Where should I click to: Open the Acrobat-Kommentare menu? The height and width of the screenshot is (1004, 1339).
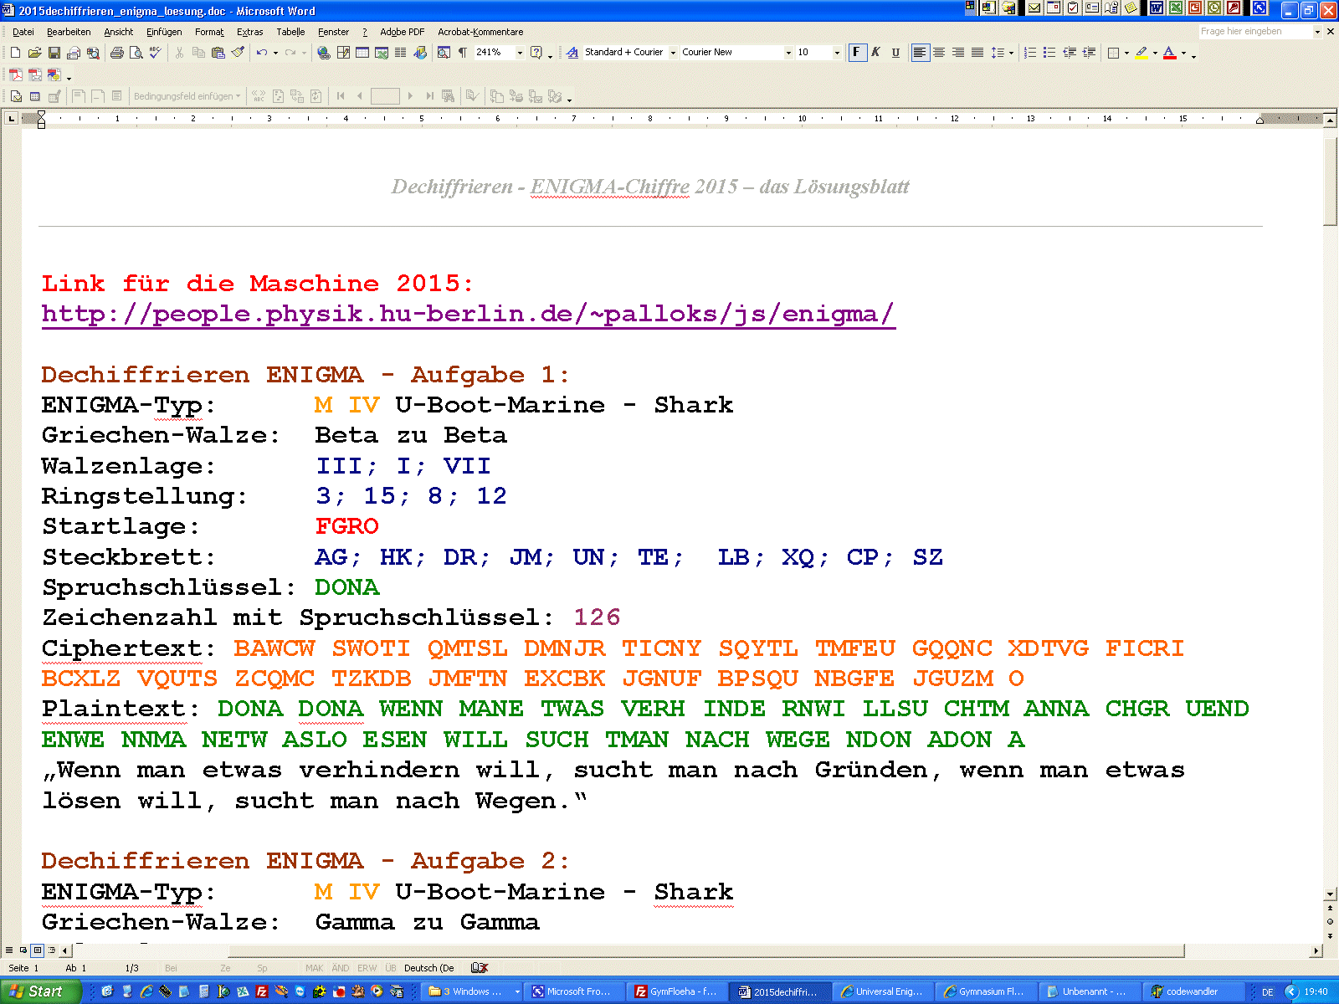pos(480,32)
